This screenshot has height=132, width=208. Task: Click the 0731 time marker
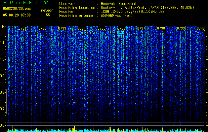[22, 28]
